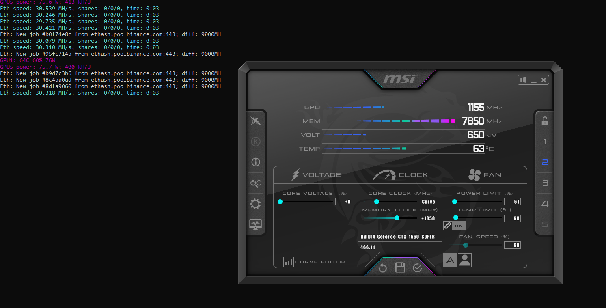This screenshot has height=308, width=606.
Task: Click the reset settings arrow icon
Action: click(x=383, y=268)
